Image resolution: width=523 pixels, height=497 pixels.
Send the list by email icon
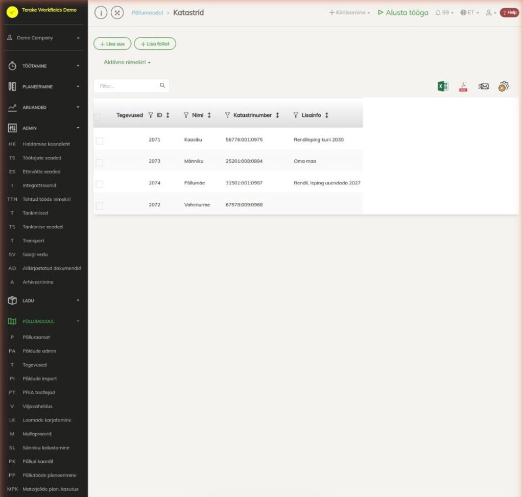pyautogui.click(x=483, y=86)
